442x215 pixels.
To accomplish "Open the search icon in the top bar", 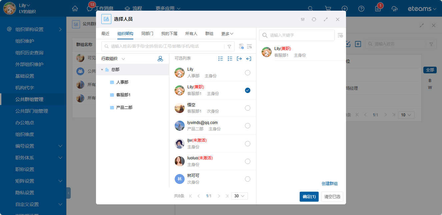I will 310,9.
